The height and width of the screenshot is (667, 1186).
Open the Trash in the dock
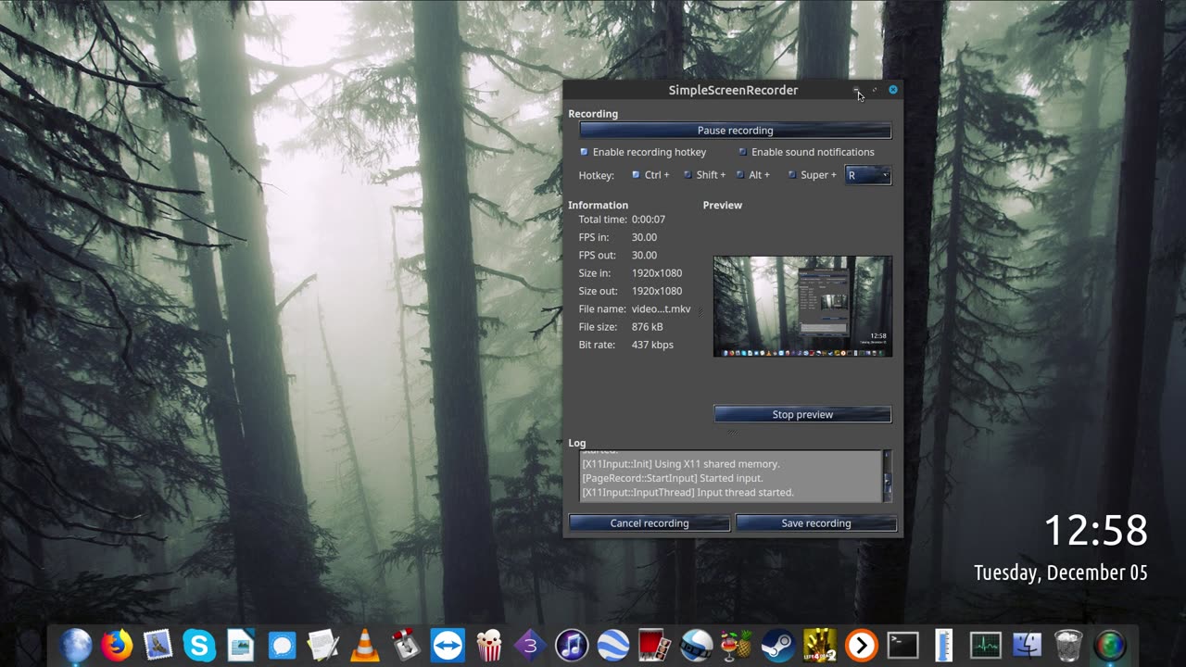(1068, 645)
